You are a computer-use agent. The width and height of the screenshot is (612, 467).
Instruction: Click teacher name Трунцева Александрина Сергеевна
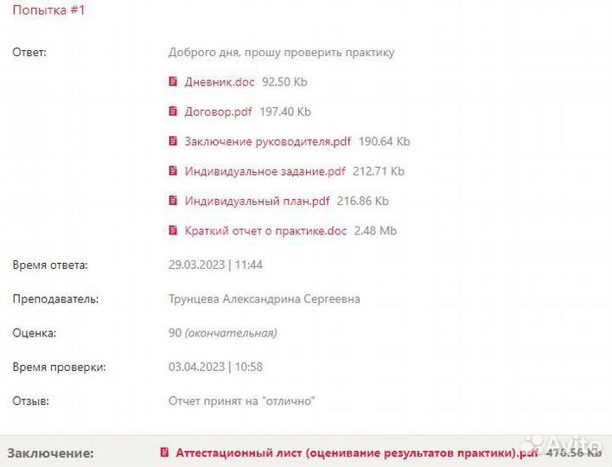click(x=265, y=298)
